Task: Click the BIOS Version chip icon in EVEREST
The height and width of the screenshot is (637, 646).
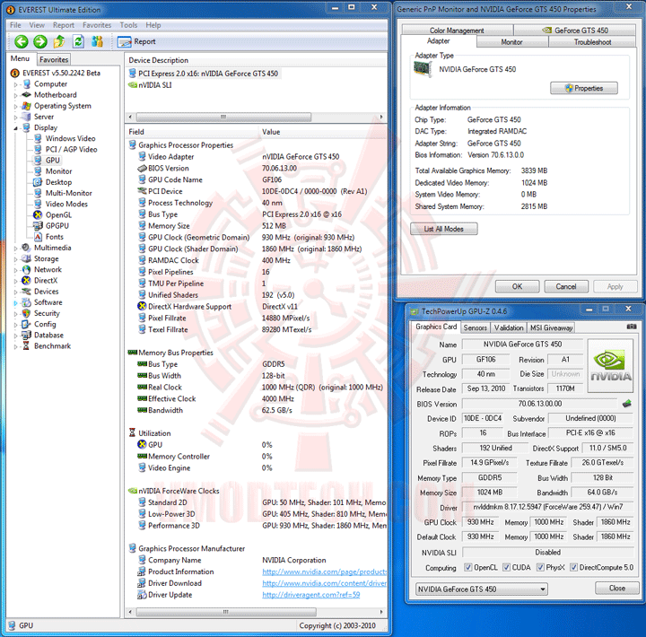Action: click(142, 168)
